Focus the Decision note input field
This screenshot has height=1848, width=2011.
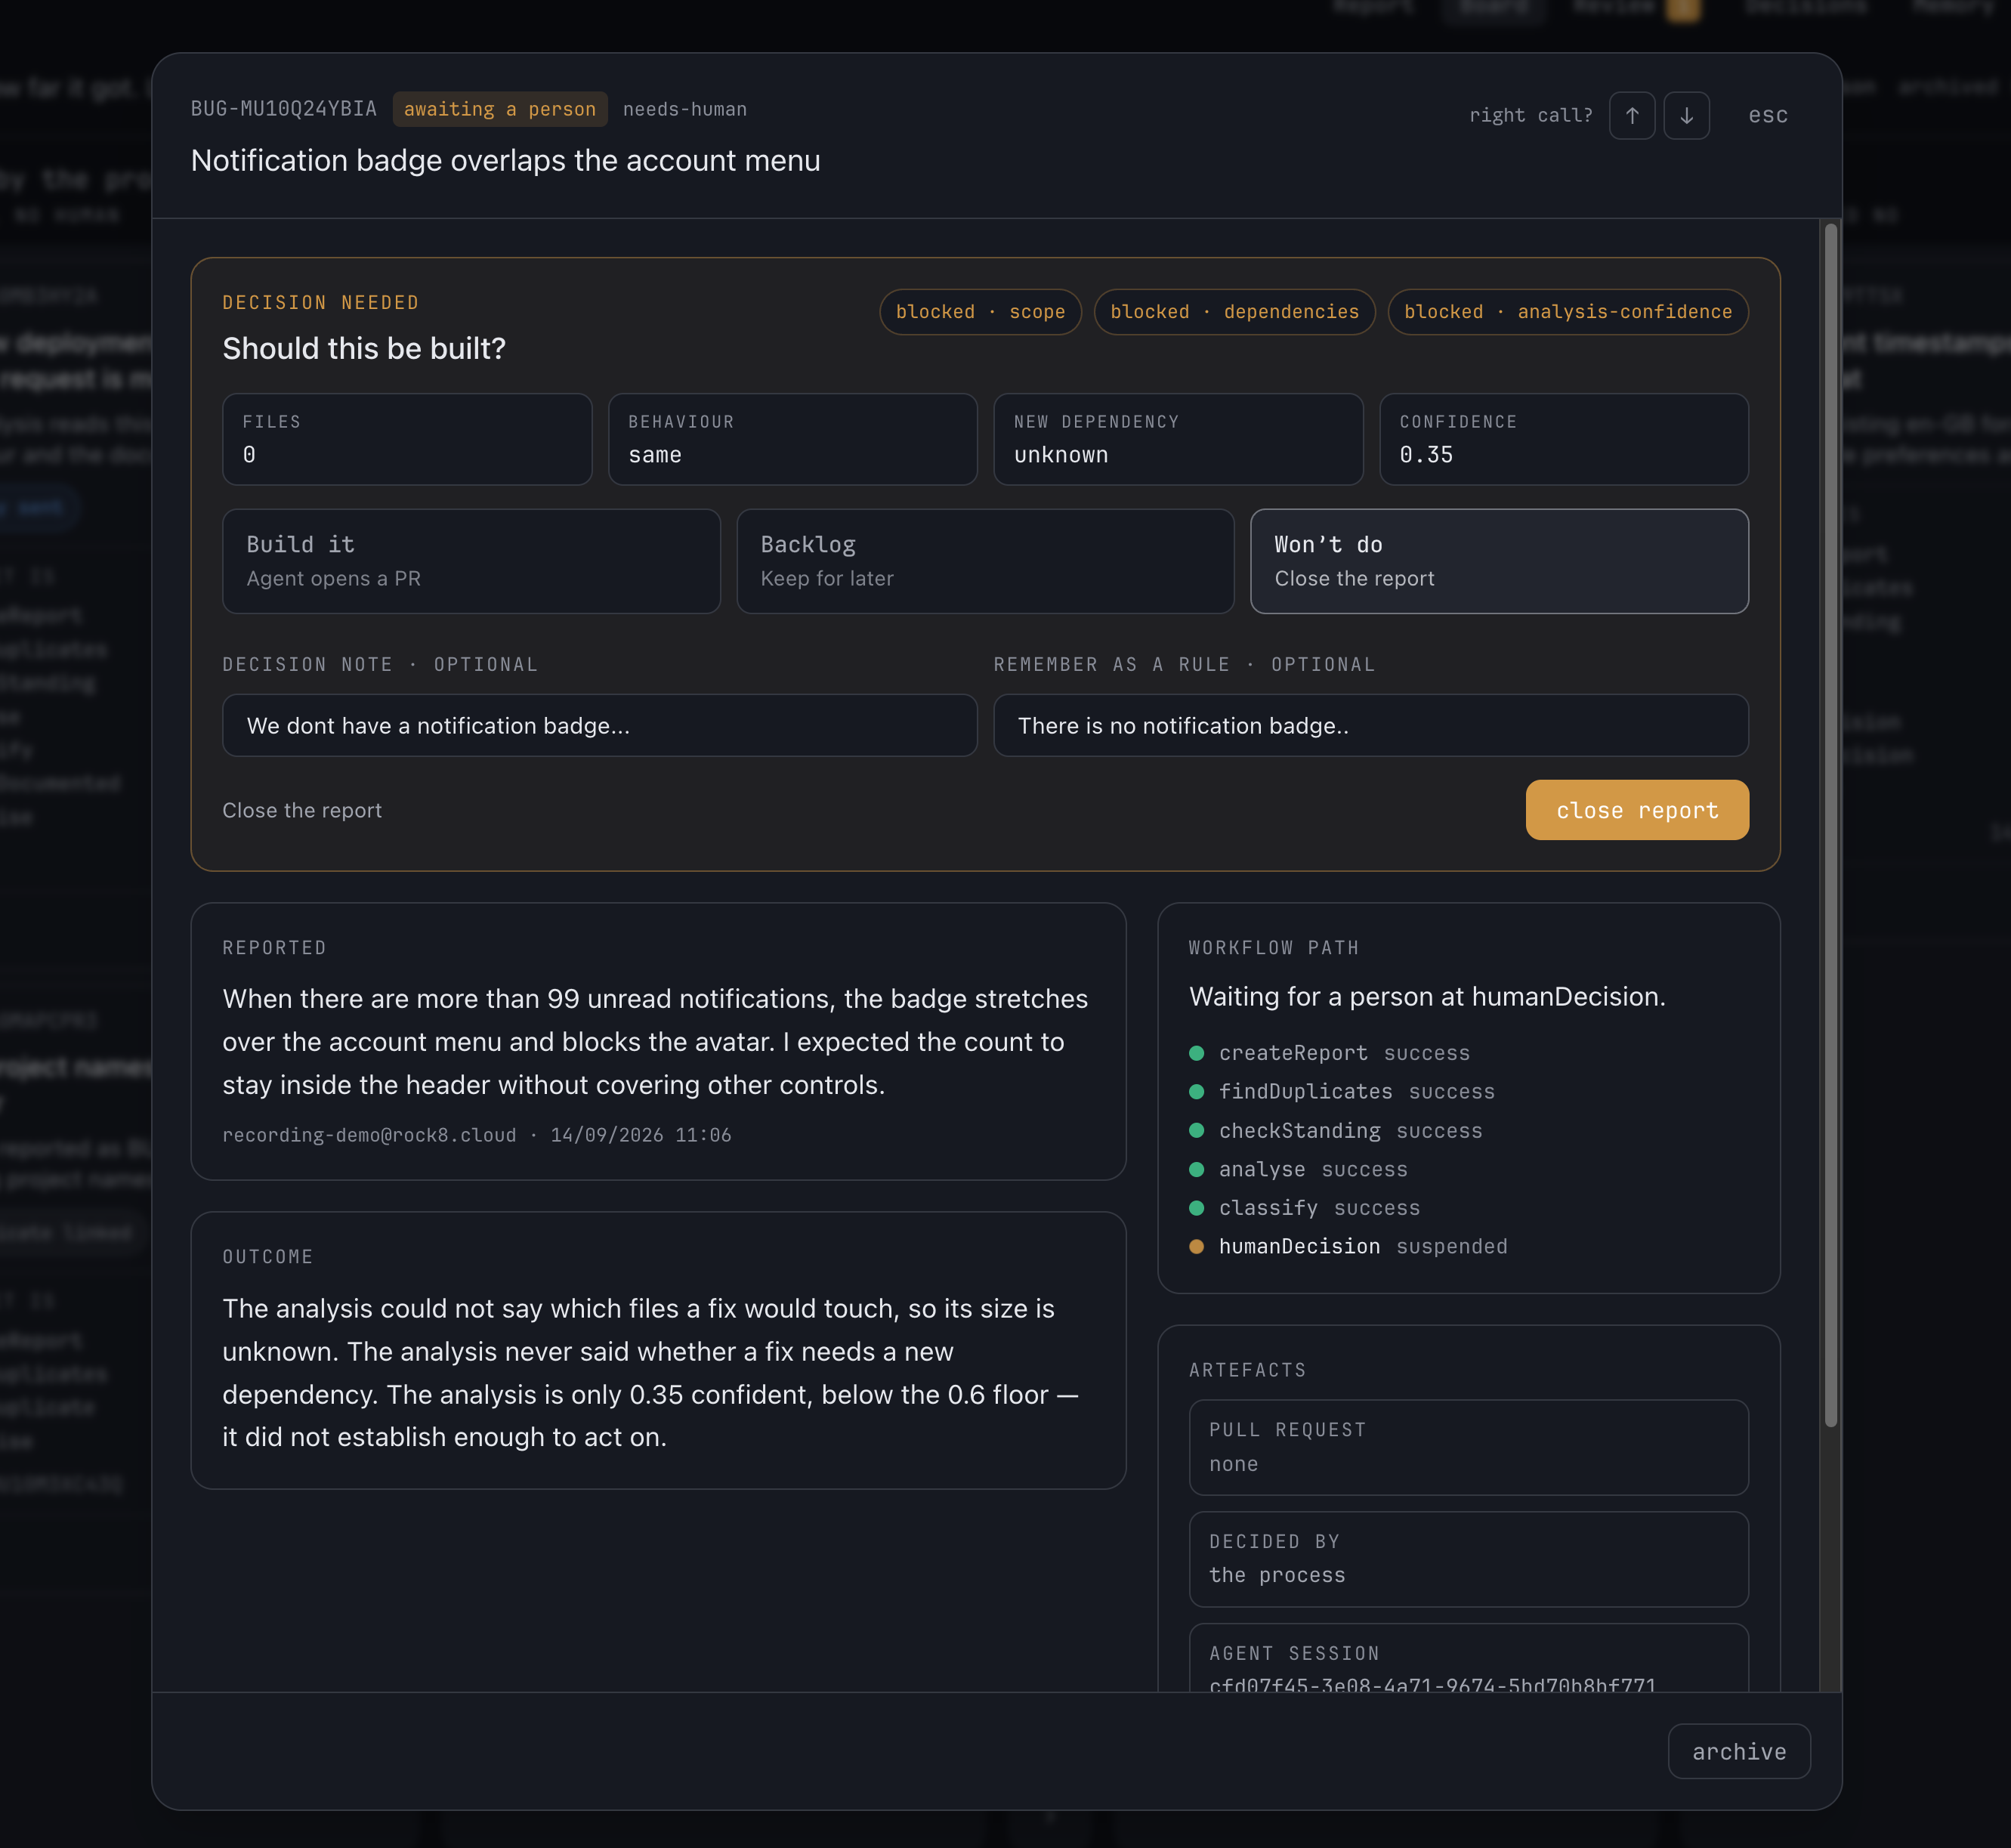[599, 725]
